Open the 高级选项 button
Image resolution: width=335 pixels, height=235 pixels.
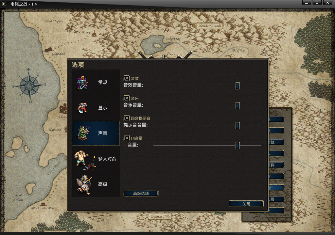coord(141,193)
